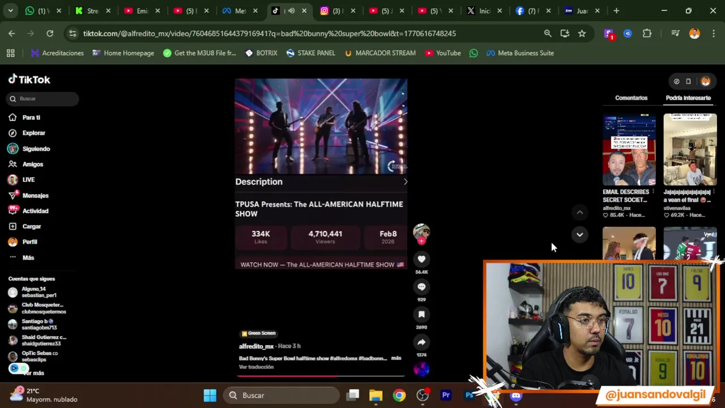
Task: Click the browser address bar URL
Action: point(269,33)
